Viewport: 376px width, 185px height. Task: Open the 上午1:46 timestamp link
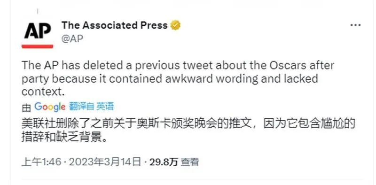[41, 162]
